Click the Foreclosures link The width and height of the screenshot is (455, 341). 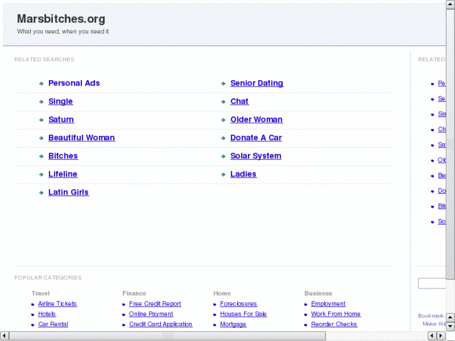click(238, 304)
